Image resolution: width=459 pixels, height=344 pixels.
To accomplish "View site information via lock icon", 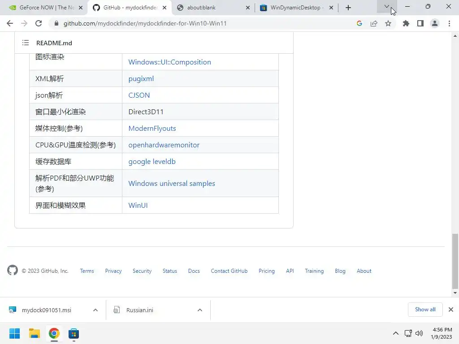I will (56, 23).
